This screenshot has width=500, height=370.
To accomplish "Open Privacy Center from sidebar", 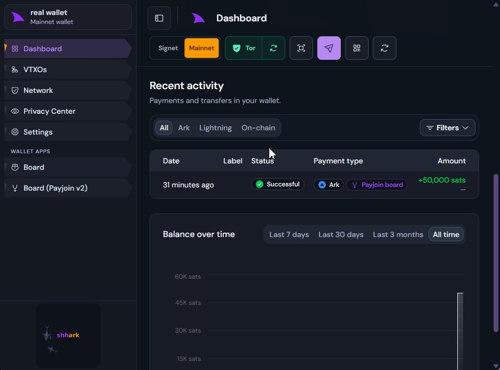I will point(67,111).
